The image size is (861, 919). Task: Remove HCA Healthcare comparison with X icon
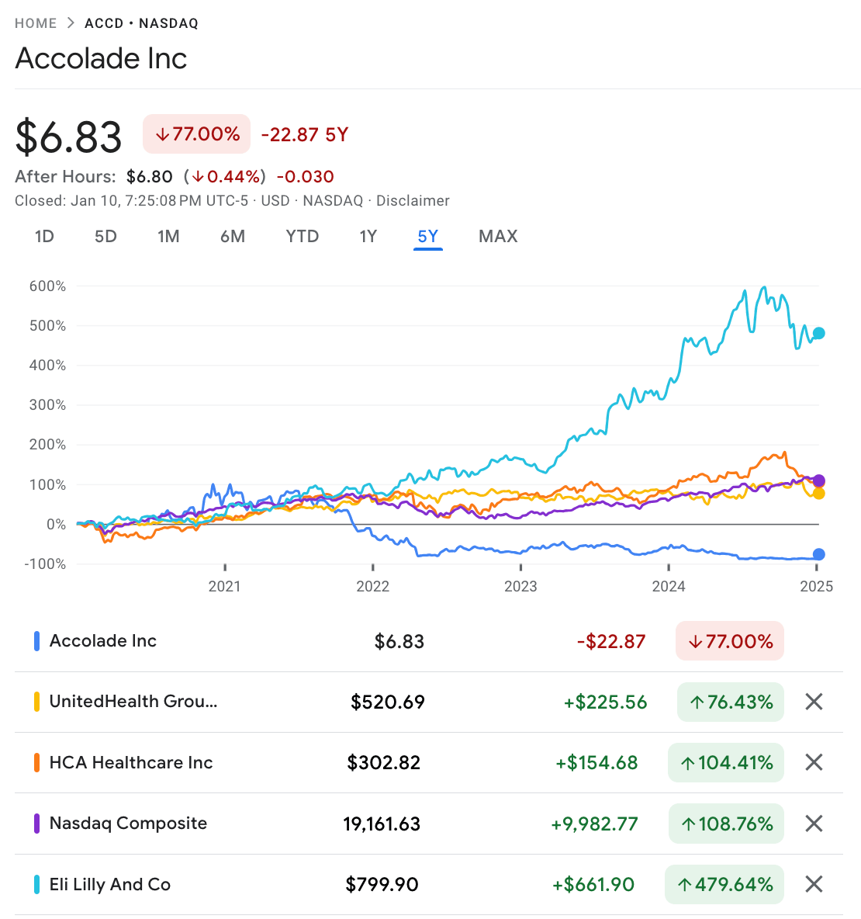tap(814, 762)
